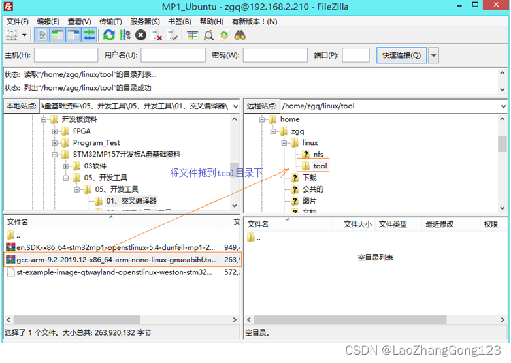Sort remote list by 最近修改 column

coord(439,225)
